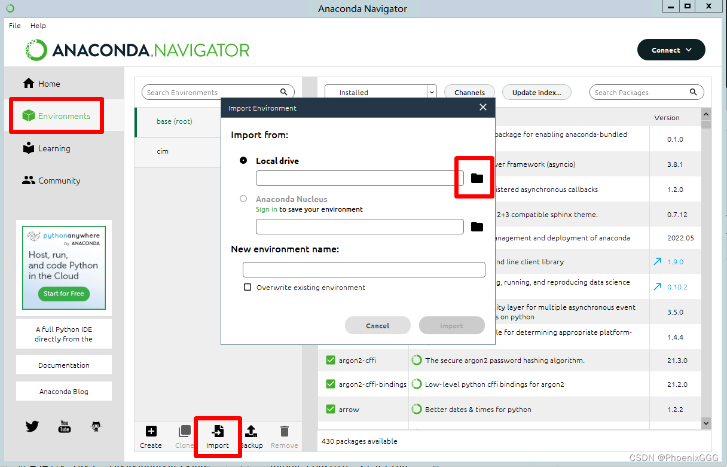This screenshot has height=467, width=727.
Task: Open the PythonAnywhere ad banner
Action: (64, 267)
